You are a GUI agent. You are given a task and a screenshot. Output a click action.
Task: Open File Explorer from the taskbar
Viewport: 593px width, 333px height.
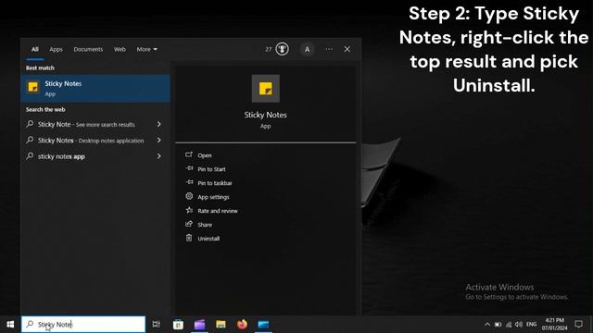coord(221,325)
